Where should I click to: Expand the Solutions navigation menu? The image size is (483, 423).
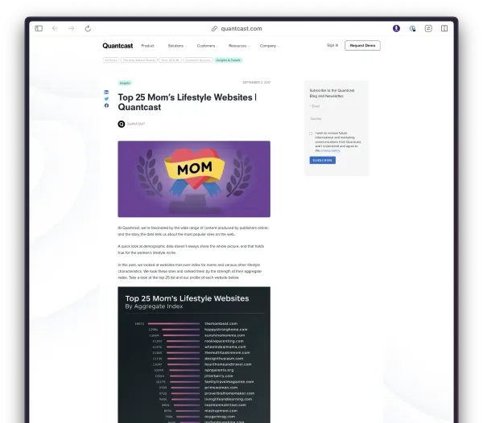click(x=177, y=46)
